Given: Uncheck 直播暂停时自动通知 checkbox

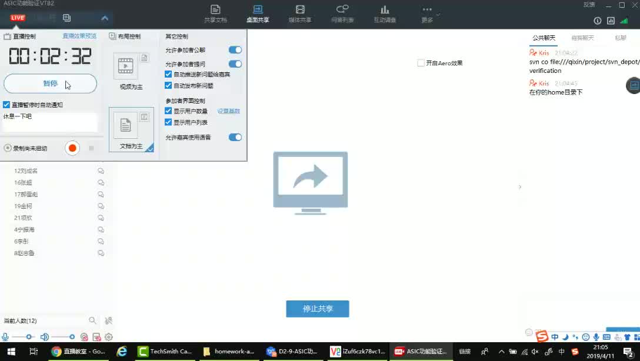Looking at the screenshot, I should coord(6,105).
